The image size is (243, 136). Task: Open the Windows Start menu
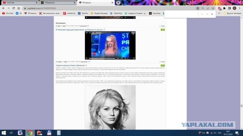tap(3, 133)
